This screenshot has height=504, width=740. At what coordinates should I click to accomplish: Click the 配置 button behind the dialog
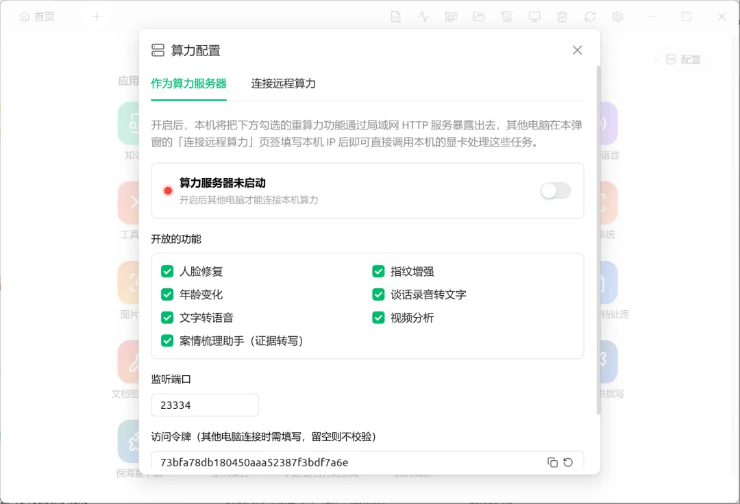[683, 60]
